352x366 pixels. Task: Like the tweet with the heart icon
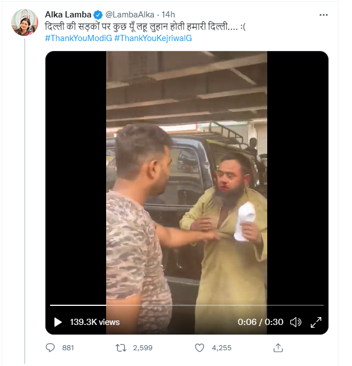(199, 348)
